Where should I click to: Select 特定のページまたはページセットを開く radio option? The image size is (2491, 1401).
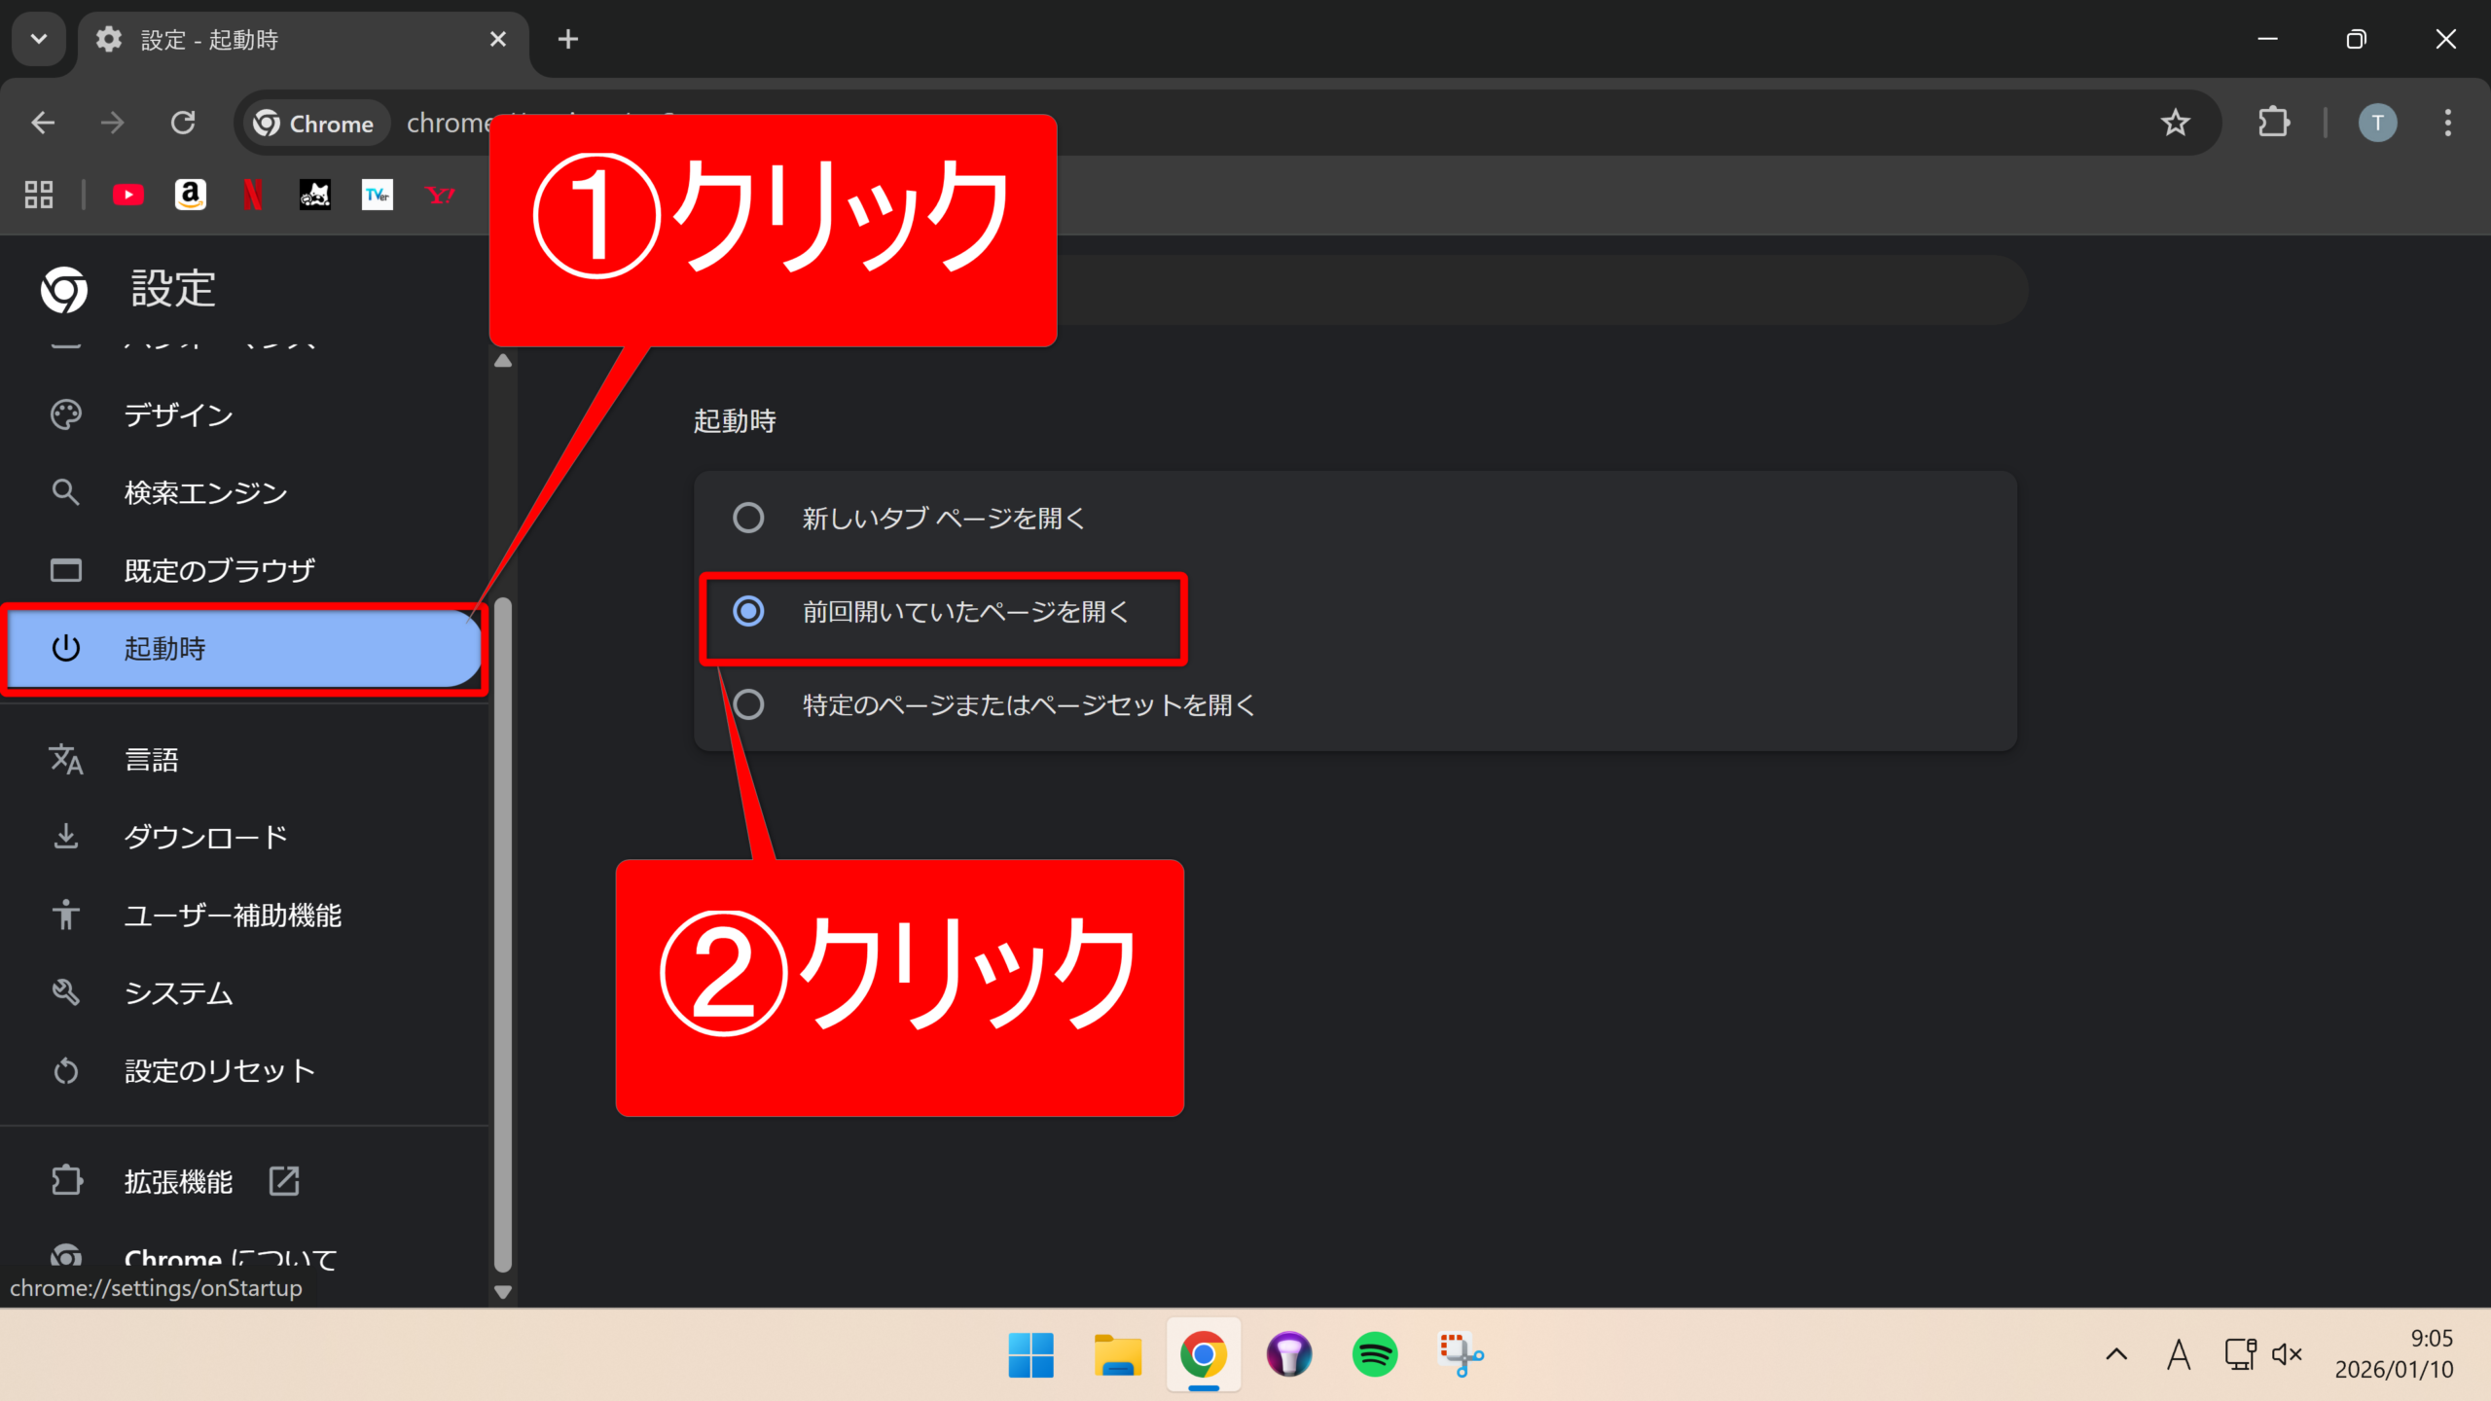(x=748, y=704)
